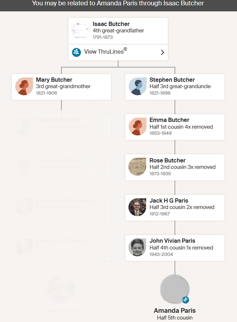
Task: Click Jack H G Paris's photo
Action: 138,207
